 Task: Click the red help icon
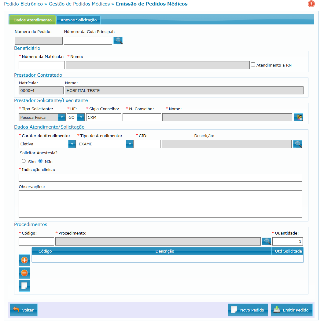tap(311, 4)
